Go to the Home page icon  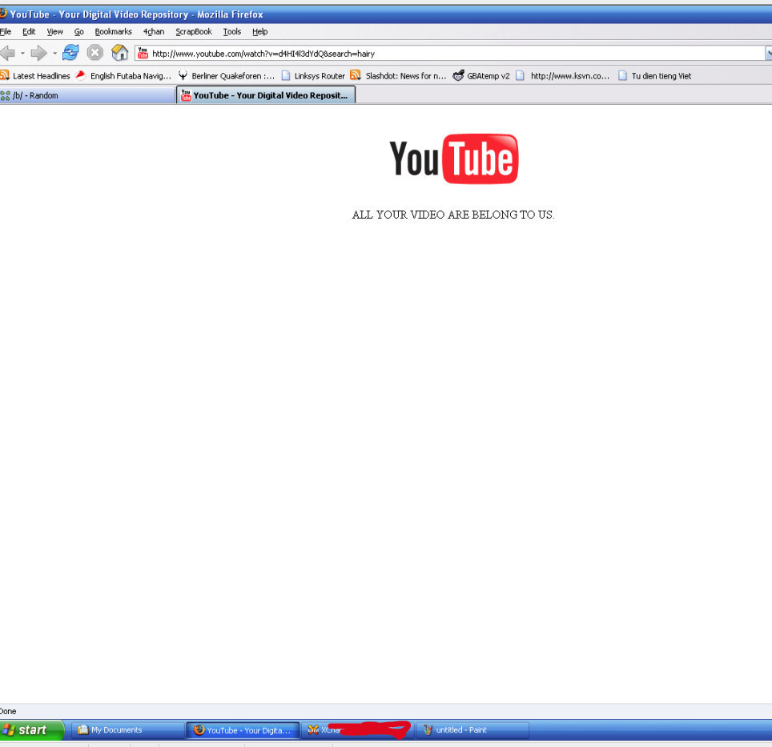tap(119, 52)
